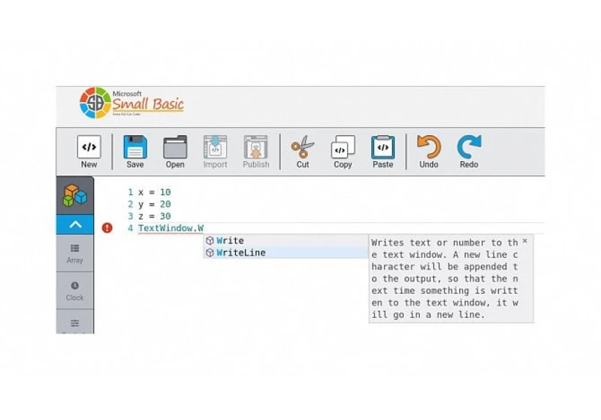Choose WriteLine from the autocomplete list

[x=285, y=253]
